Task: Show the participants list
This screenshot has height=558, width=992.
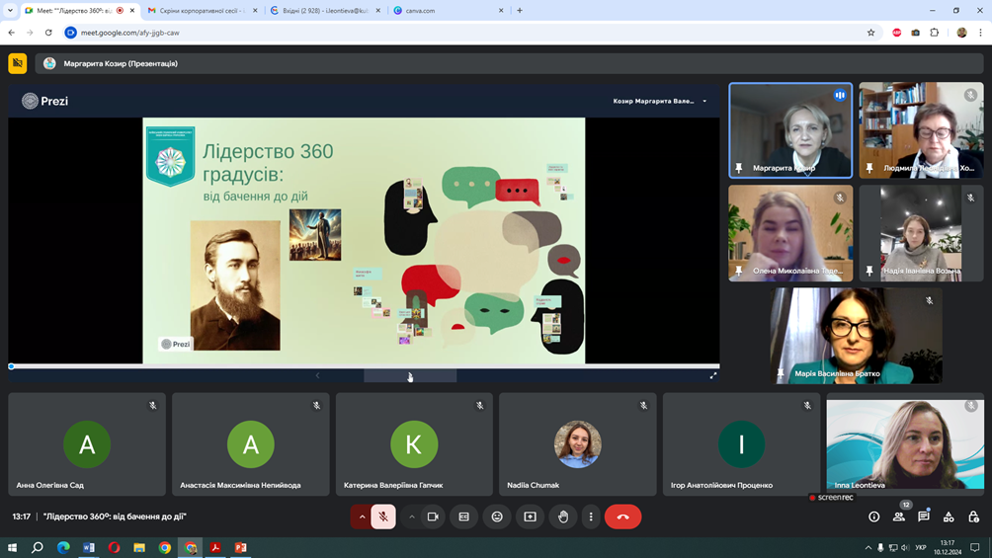Action: point(899,517)
